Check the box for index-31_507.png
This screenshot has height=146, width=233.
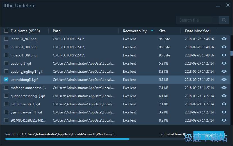tap(6, 39)
